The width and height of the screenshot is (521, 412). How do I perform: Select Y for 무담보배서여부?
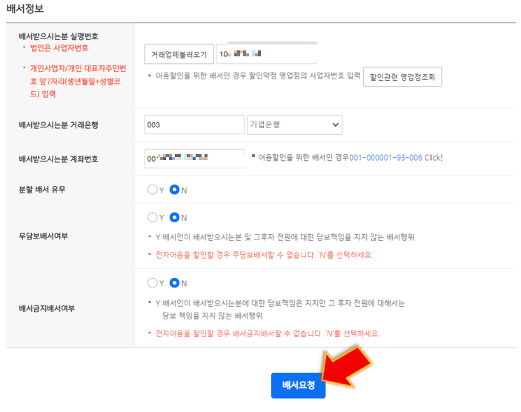(153, 217)
